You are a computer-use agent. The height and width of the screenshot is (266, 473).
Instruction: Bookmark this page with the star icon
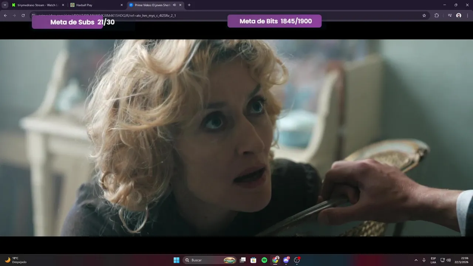pos(424,16)
